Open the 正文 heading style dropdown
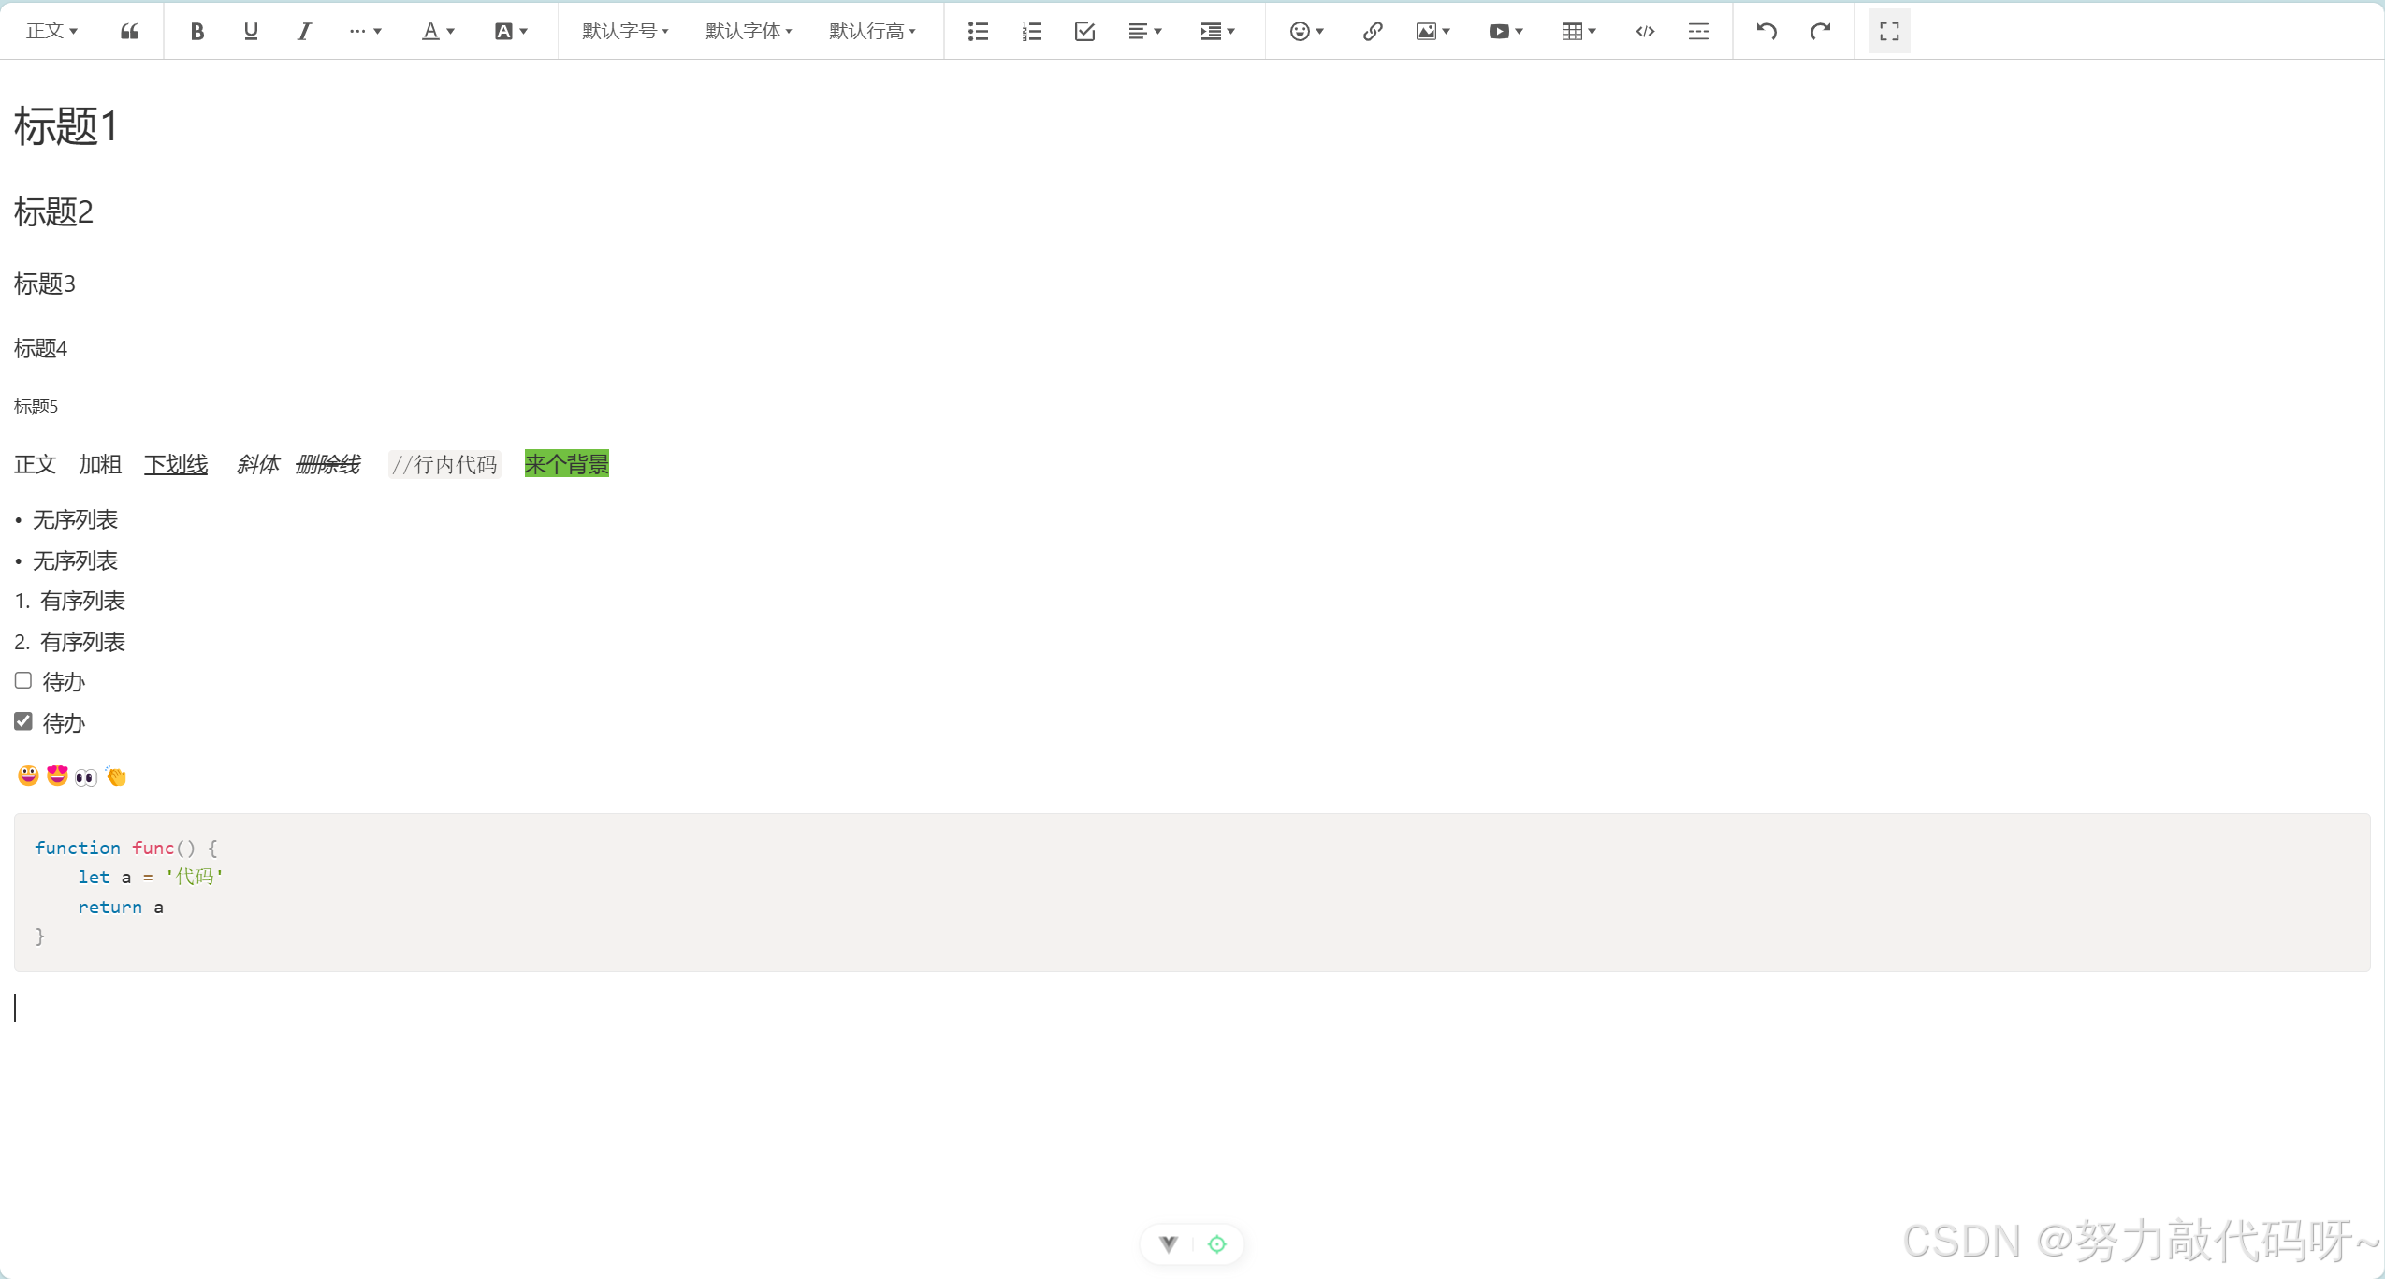2385x1279 pixels. pyautogui.click(x=51, y=32)
